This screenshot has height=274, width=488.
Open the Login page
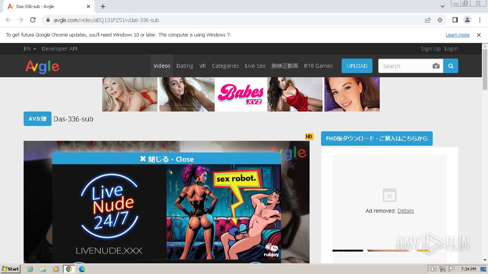451,49
